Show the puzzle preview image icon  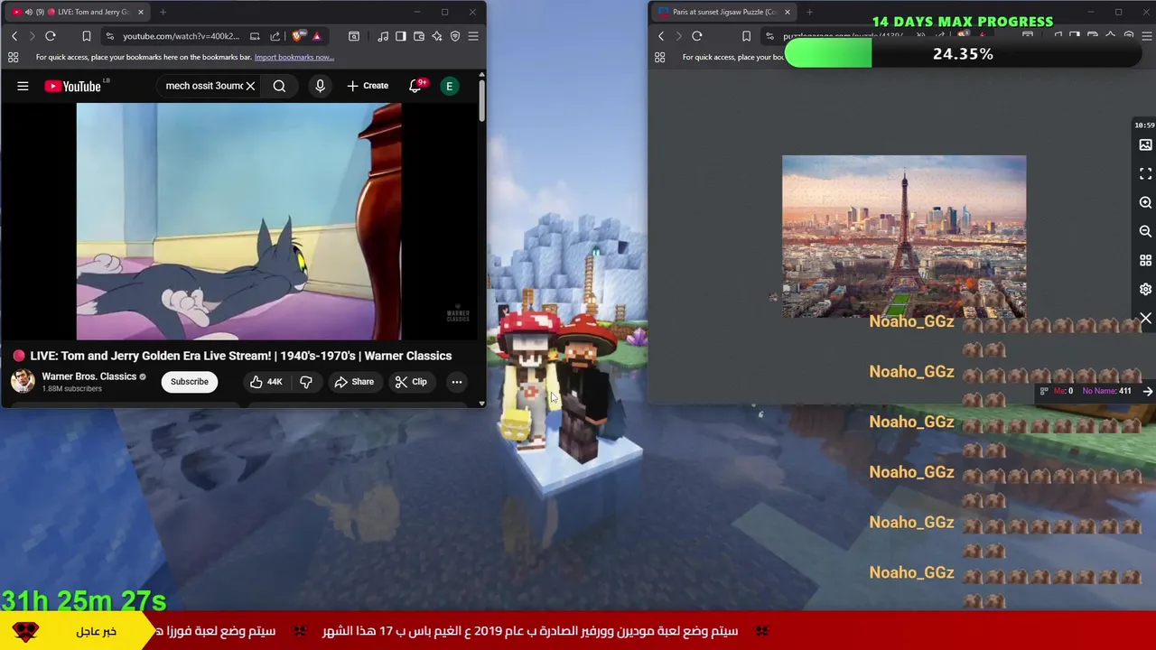click(x=1145, y=144)
